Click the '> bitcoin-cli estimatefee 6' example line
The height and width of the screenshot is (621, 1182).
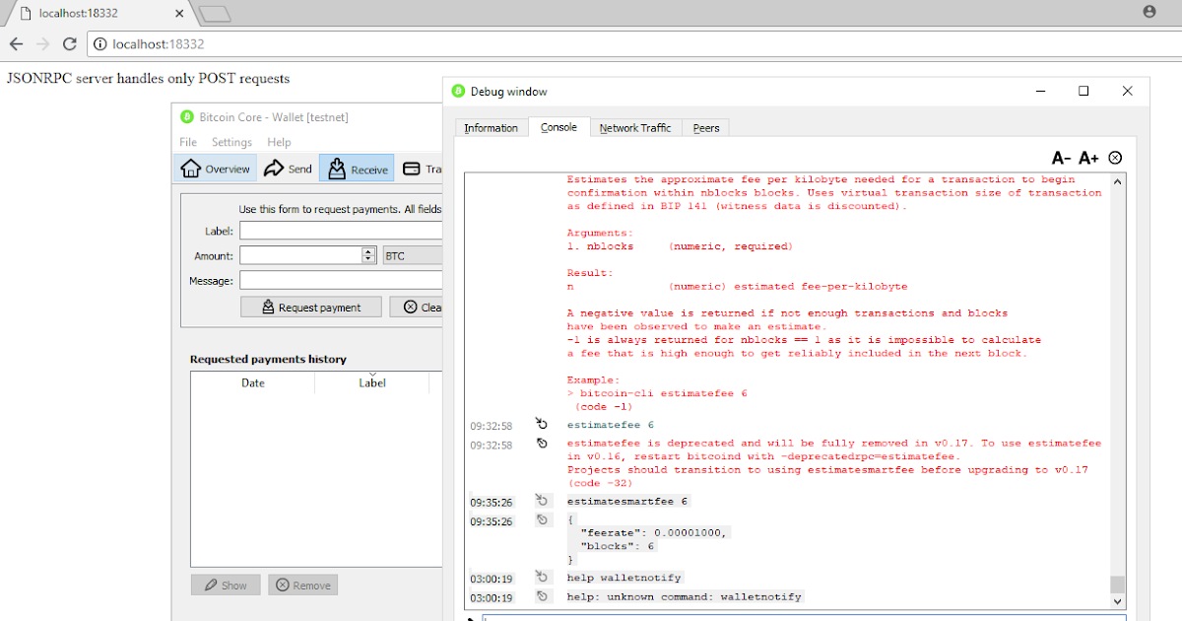click(657, 392)
